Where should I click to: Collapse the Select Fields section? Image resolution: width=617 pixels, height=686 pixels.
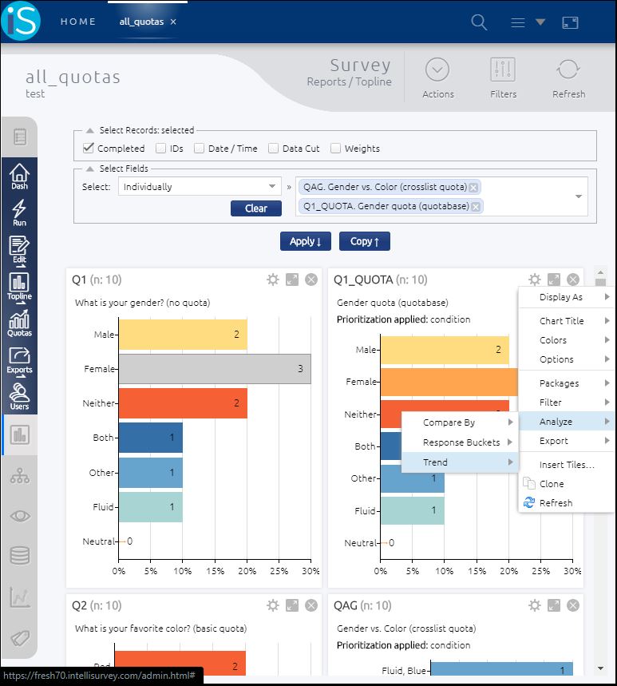[90, 169]
